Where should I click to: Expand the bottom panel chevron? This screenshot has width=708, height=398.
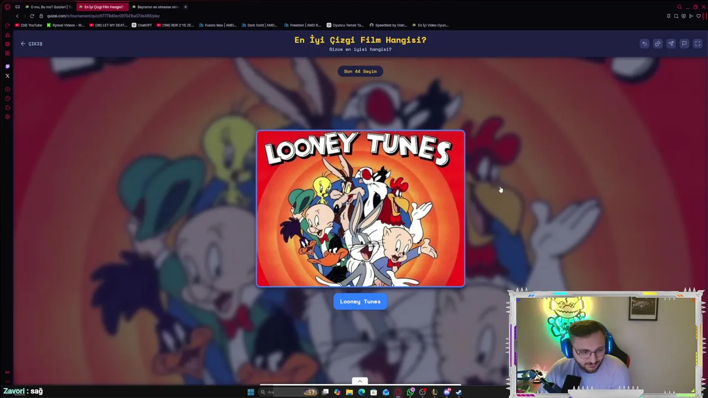(360, 381)
